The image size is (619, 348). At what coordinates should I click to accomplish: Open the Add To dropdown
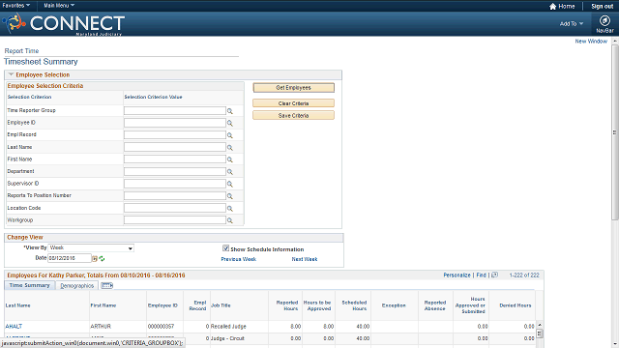[x=572, y=23]
